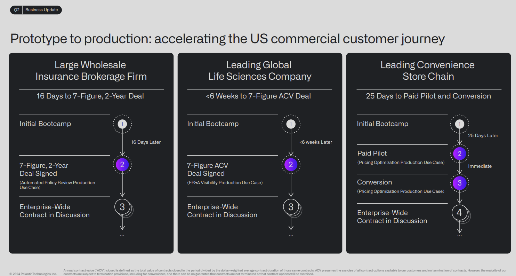Click the Large Wholesale Insurance Brokerage Firm heading
The height and width of the screenshot is (276, 516).
(x=91, y=71)
